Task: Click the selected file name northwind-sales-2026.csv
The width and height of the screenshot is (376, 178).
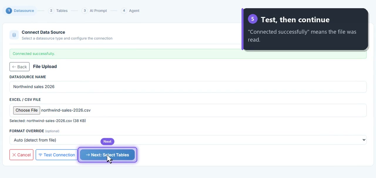Action: click(66, 110)
